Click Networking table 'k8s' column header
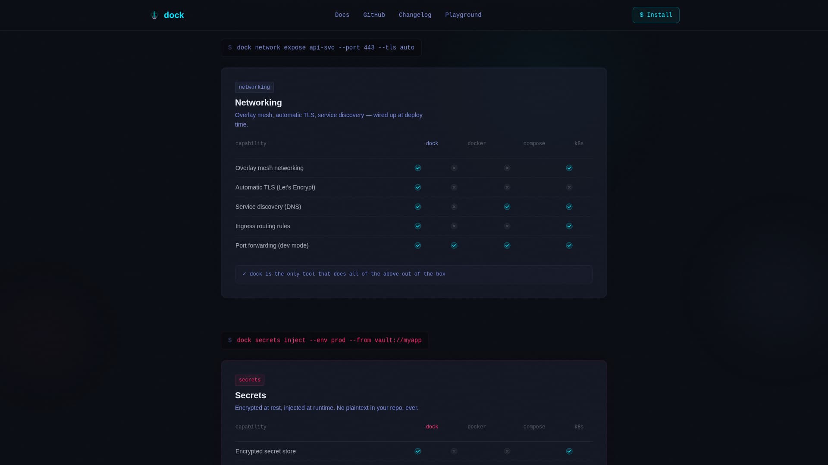828x465 pixels. coord(579,144)
